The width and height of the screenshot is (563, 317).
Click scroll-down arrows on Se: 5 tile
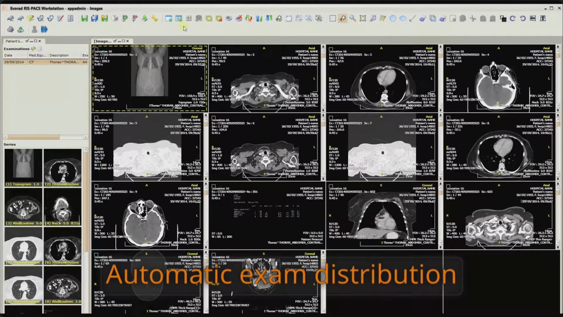point(206,178)
